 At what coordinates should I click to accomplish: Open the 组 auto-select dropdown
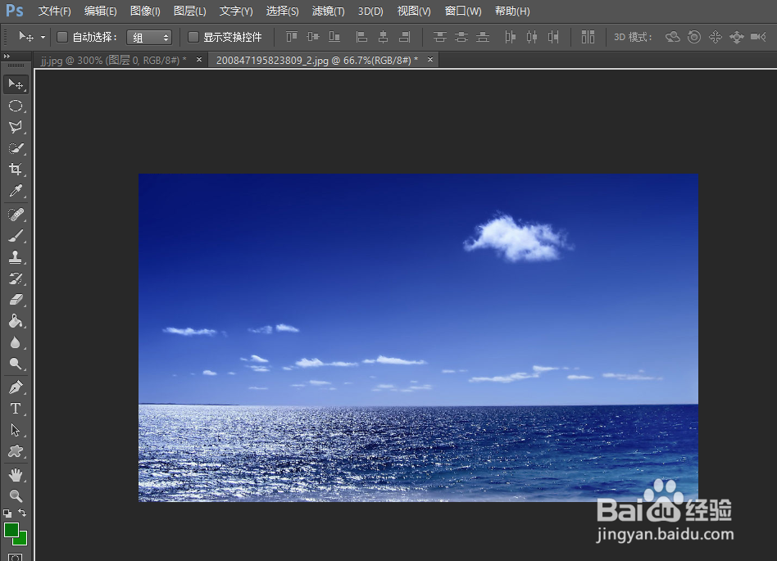coord(149,37)
